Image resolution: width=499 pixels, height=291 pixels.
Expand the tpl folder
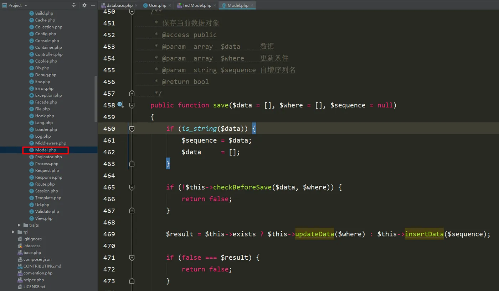click(x=14, y=232)
